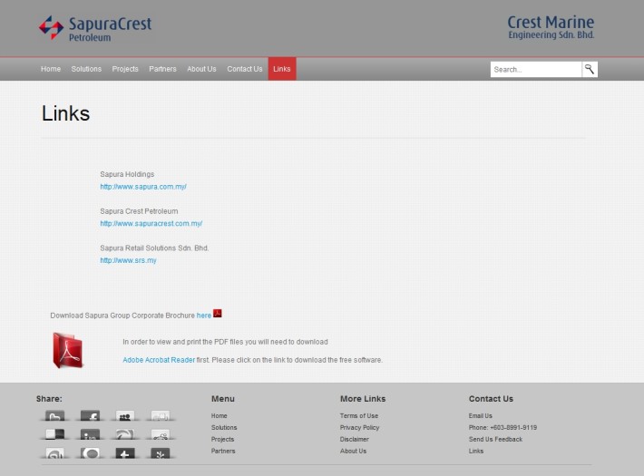
Task: Click the large Adobe Acrobat icon
Action: click(68, 350)
